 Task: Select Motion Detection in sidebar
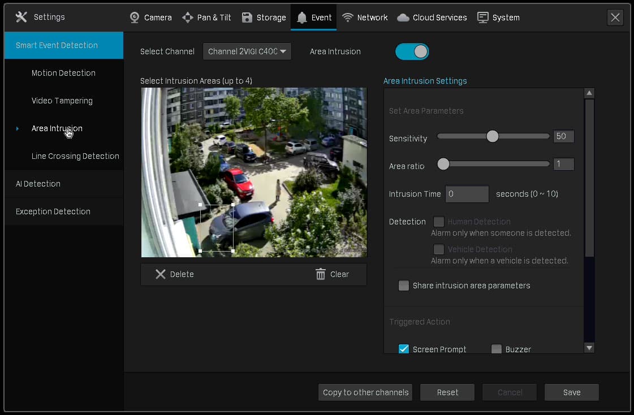[63, 73]
